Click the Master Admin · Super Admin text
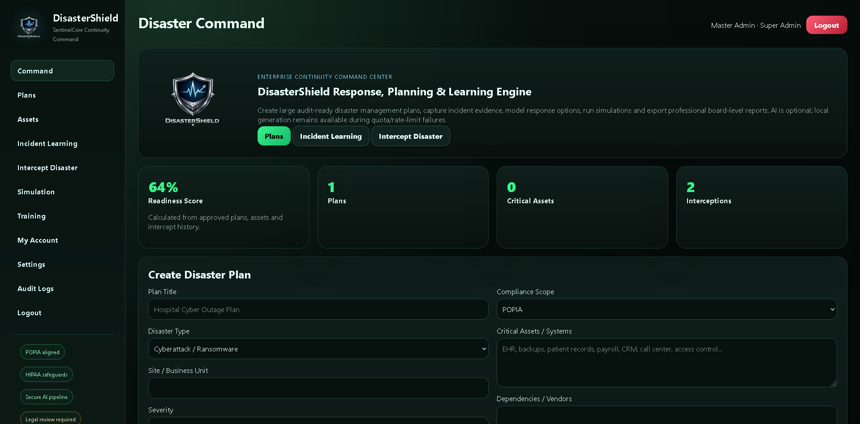Image resolution: width=860 pixels, height=424 pixels. tap(756, 26)
